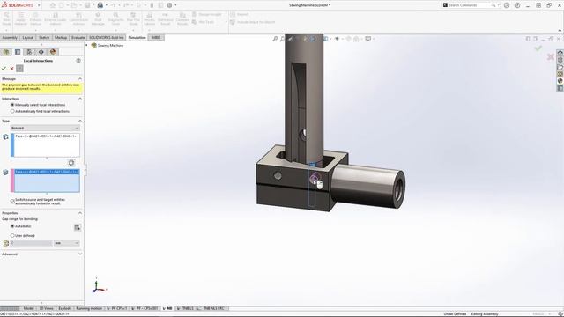The width and height of the screenshot is (564, 317).
Task: Click the Apply Material ribbon button
Action: point(21,18)
